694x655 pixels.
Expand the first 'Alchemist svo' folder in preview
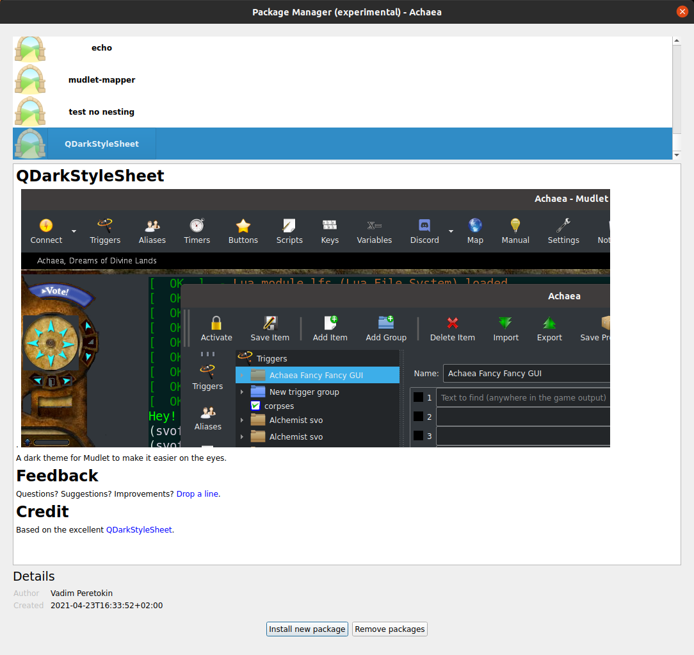pos(241,420)
